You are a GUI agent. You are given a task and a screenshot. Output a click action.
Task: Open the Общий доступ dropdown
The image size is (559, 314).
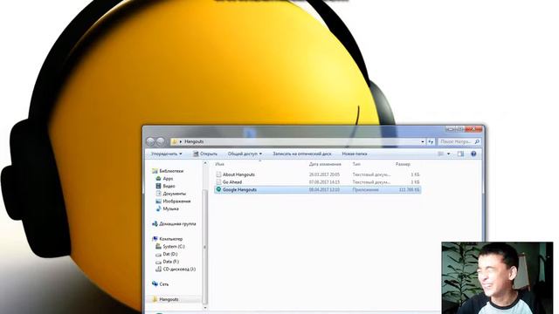[245, 154]
